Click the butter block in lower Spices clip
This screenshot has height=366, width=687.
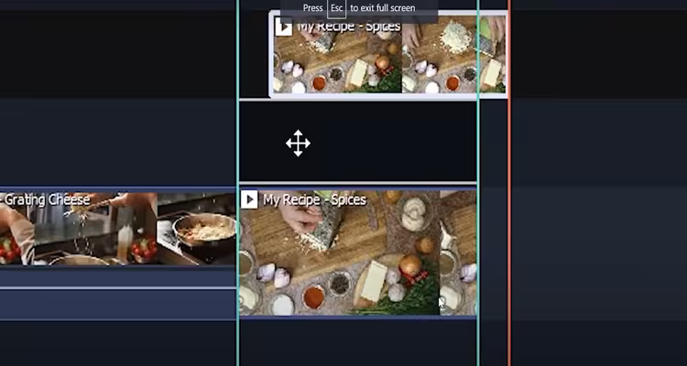[x=374, y=281]
